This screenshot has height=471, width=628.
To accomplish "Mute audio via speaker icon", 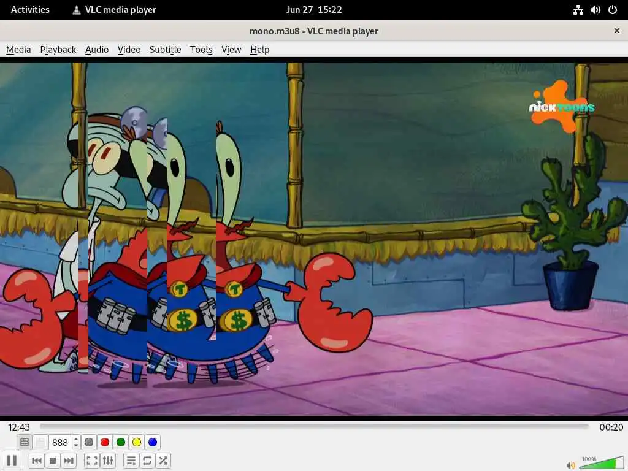I will click(570, 465).
